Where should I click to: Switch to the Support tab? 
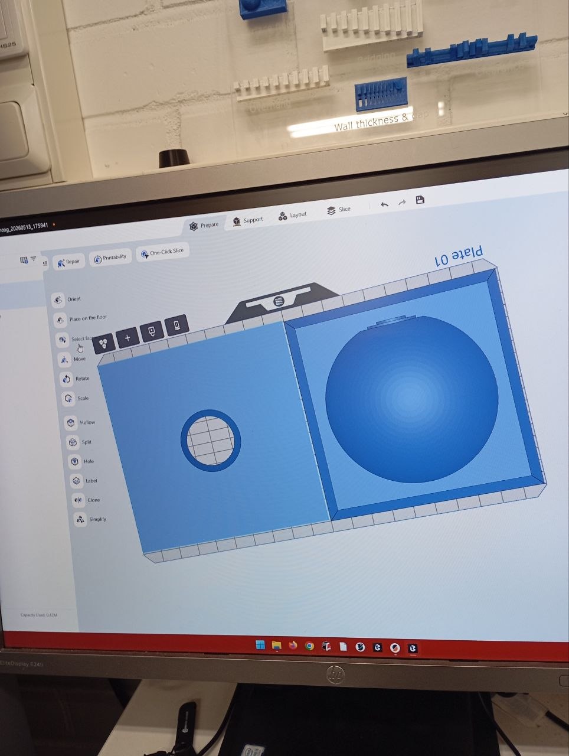(x=248, y=220)
